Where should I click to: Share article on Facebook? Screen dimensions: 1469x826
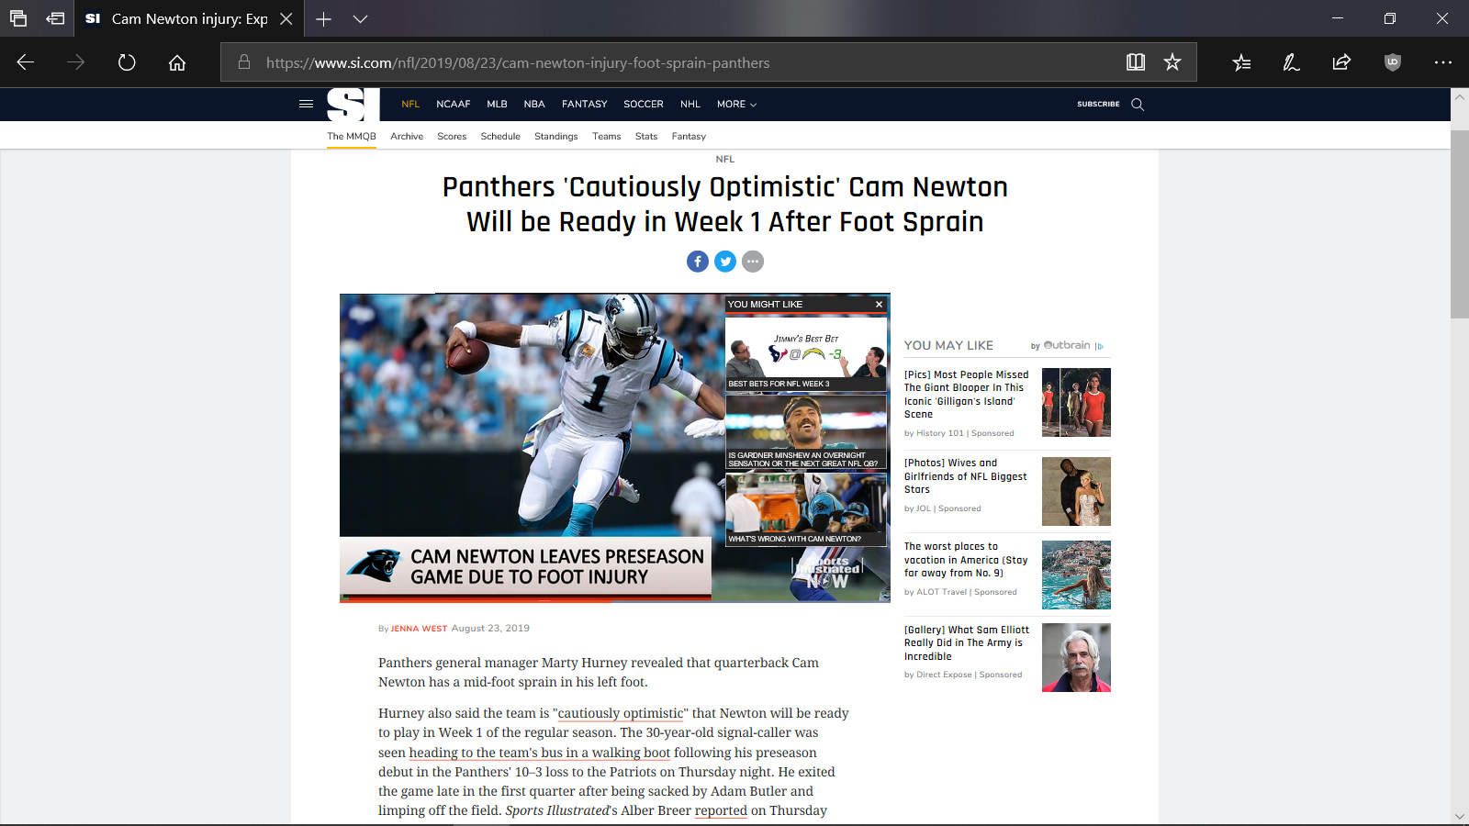pos(698,262)
